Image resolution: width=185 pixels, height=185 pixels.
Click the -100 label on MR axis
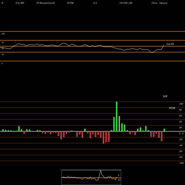tap(181, 163)
